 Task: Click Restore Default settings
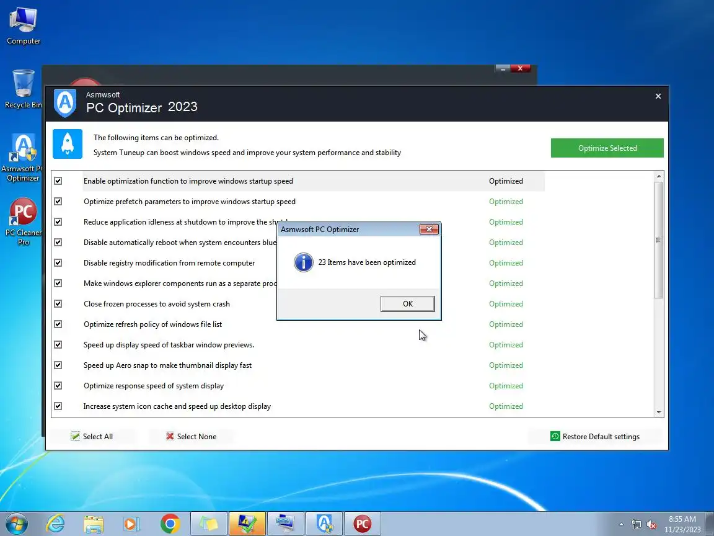tap(595, 437)
